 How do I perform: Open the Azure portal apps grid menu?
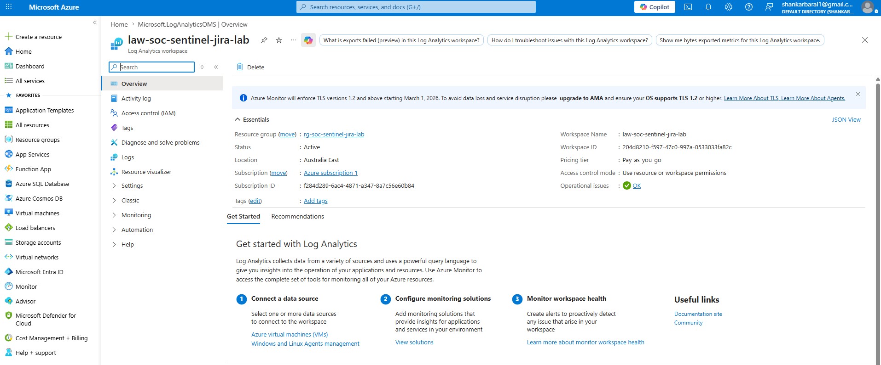click(x=9, y=7)
